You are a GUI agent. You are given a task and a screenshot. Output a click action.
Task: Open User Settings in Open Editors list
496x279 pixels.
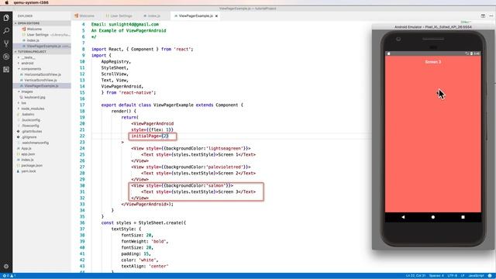click(38, 35)
